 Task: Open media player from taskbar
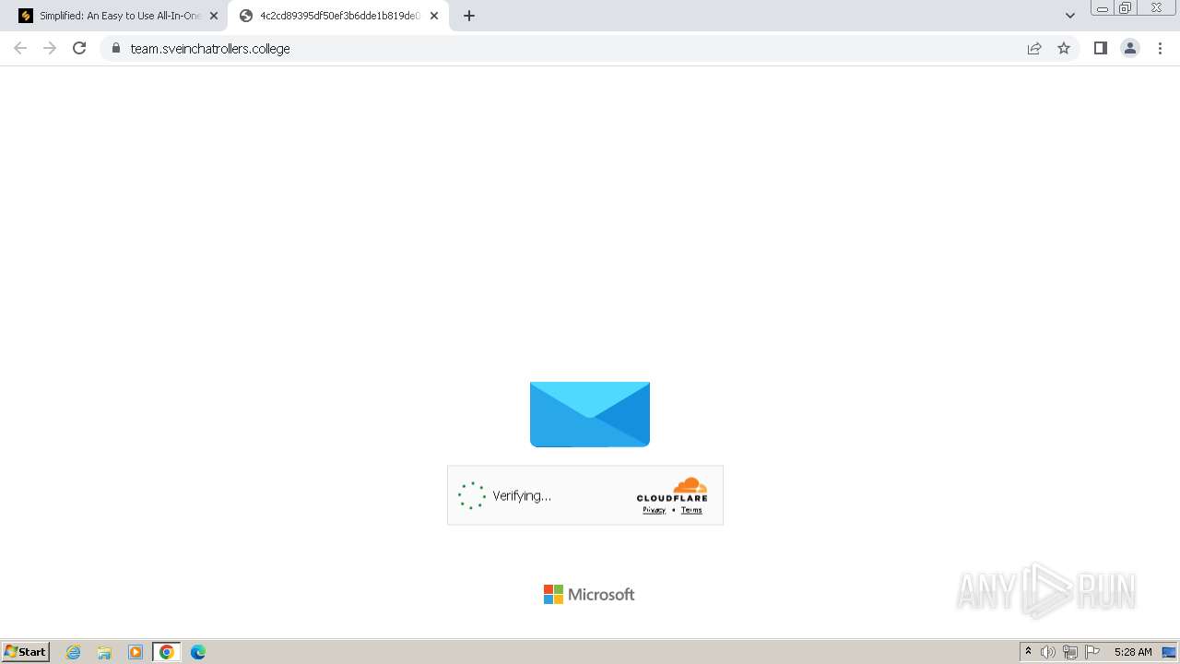pyautogui.click(x=136, y=652)
